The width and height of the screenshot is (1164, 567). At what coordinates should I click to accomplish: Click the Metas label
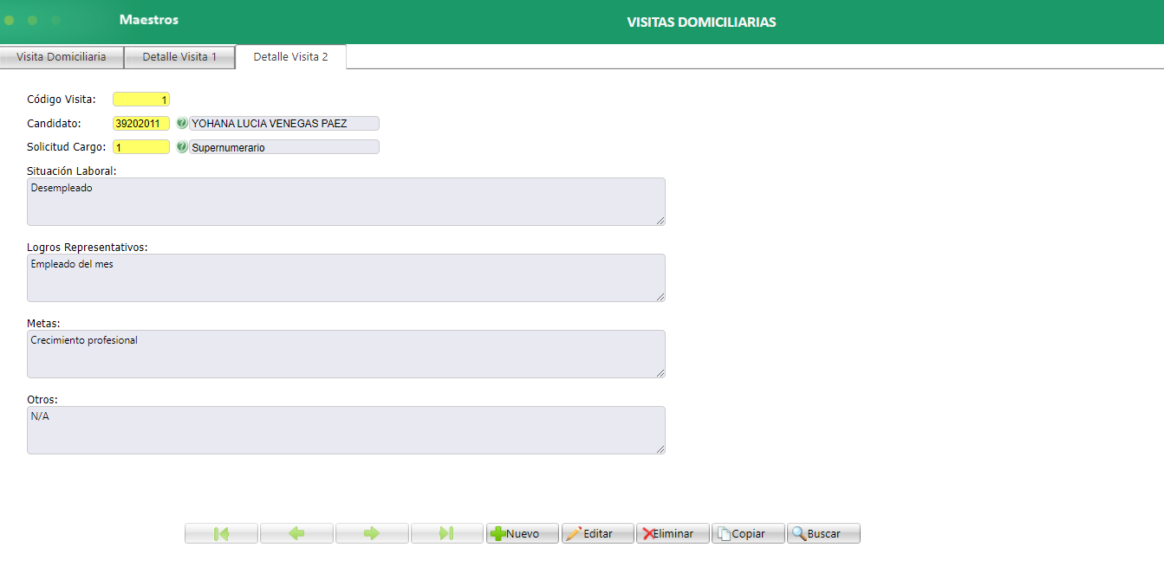[x=43, y=323]
